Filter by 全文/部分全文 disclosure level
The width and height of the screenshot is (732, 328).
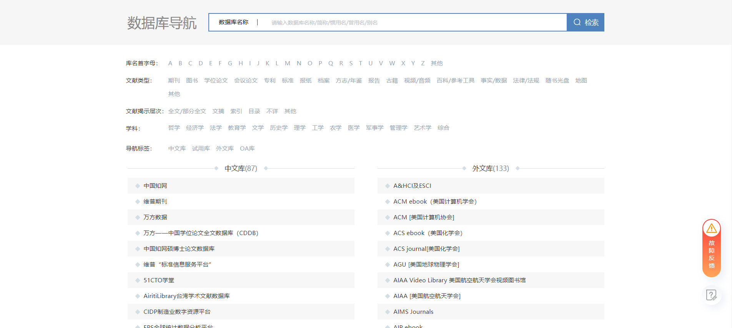187,111
